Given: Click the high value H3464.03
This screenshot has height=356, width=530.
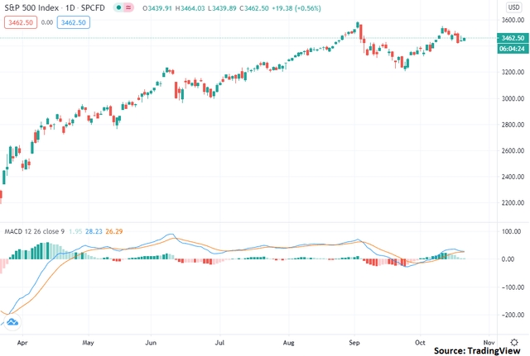Looking at the screenshot, I should coord(190,8).
